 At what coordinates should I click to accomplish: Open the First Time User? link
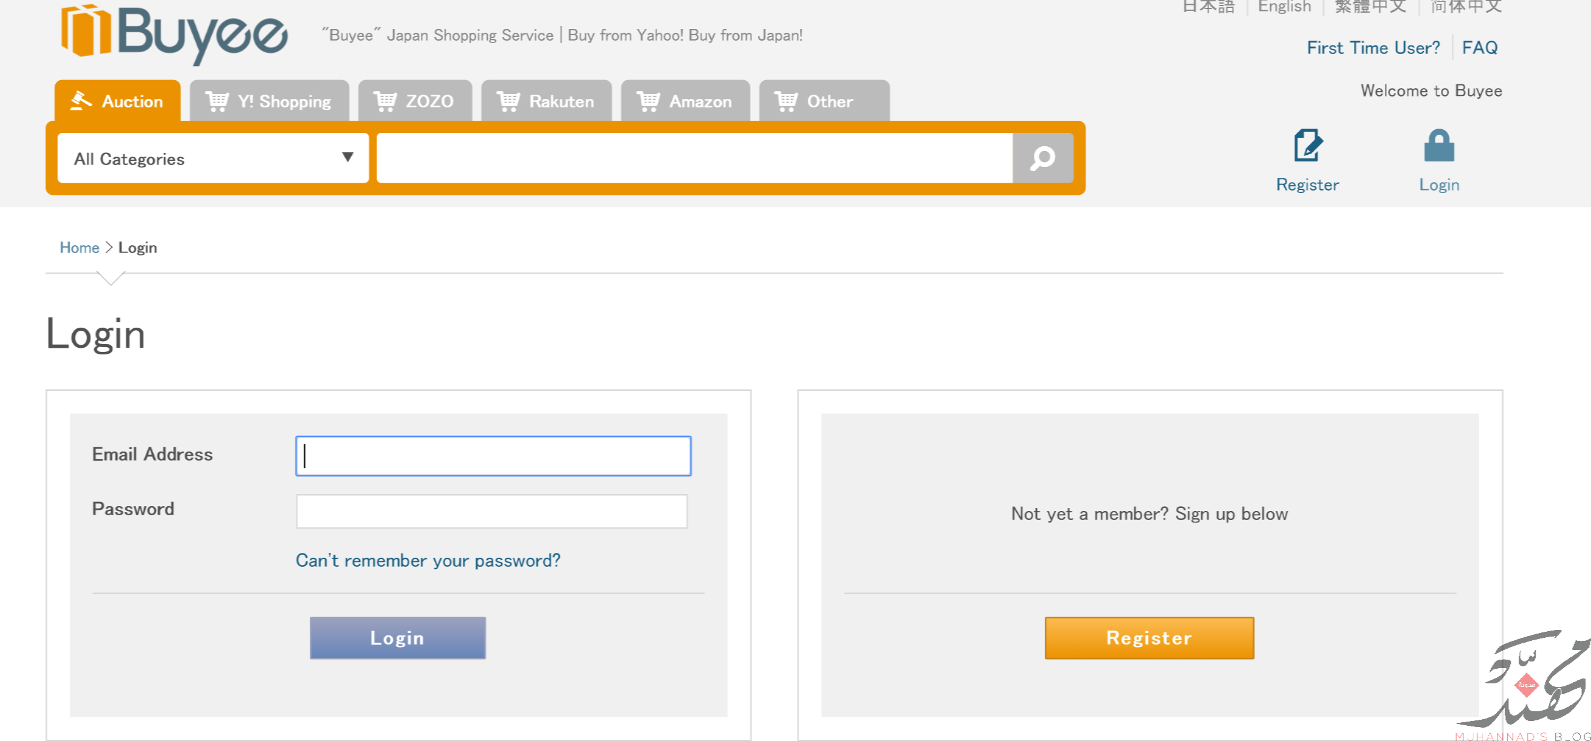(x=1372, y=47)
